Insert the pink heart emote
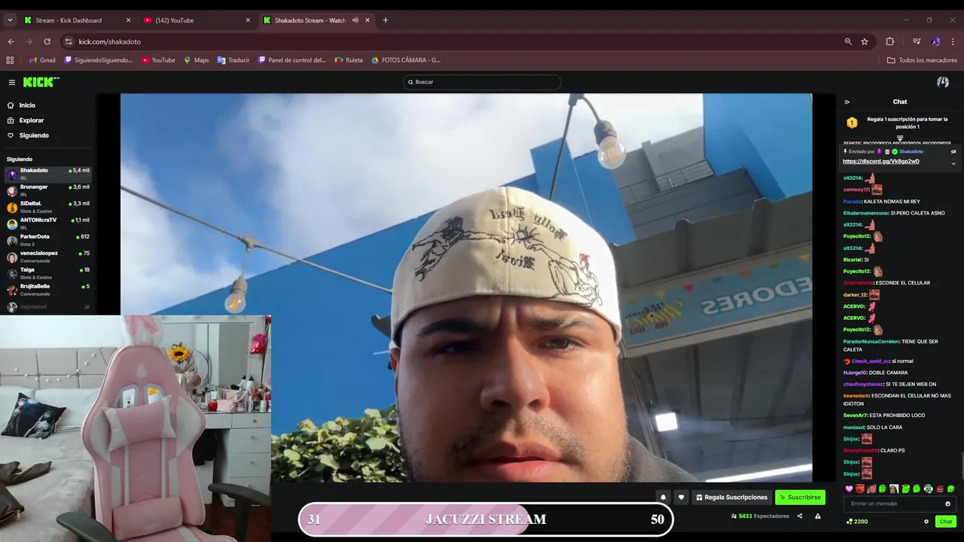The height and width of the screenshot is (542, 964). 849,489
